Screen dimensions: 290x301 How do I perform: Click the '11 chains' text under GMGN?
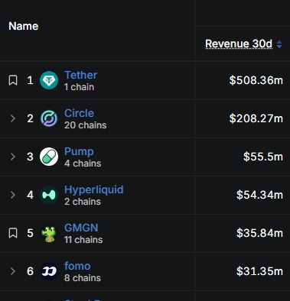pos(83,240)
